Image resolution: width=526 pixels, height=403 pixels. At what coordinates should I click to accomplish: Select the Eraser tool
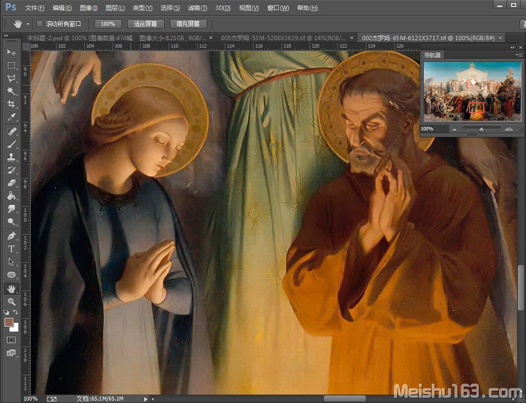point(11,183)
